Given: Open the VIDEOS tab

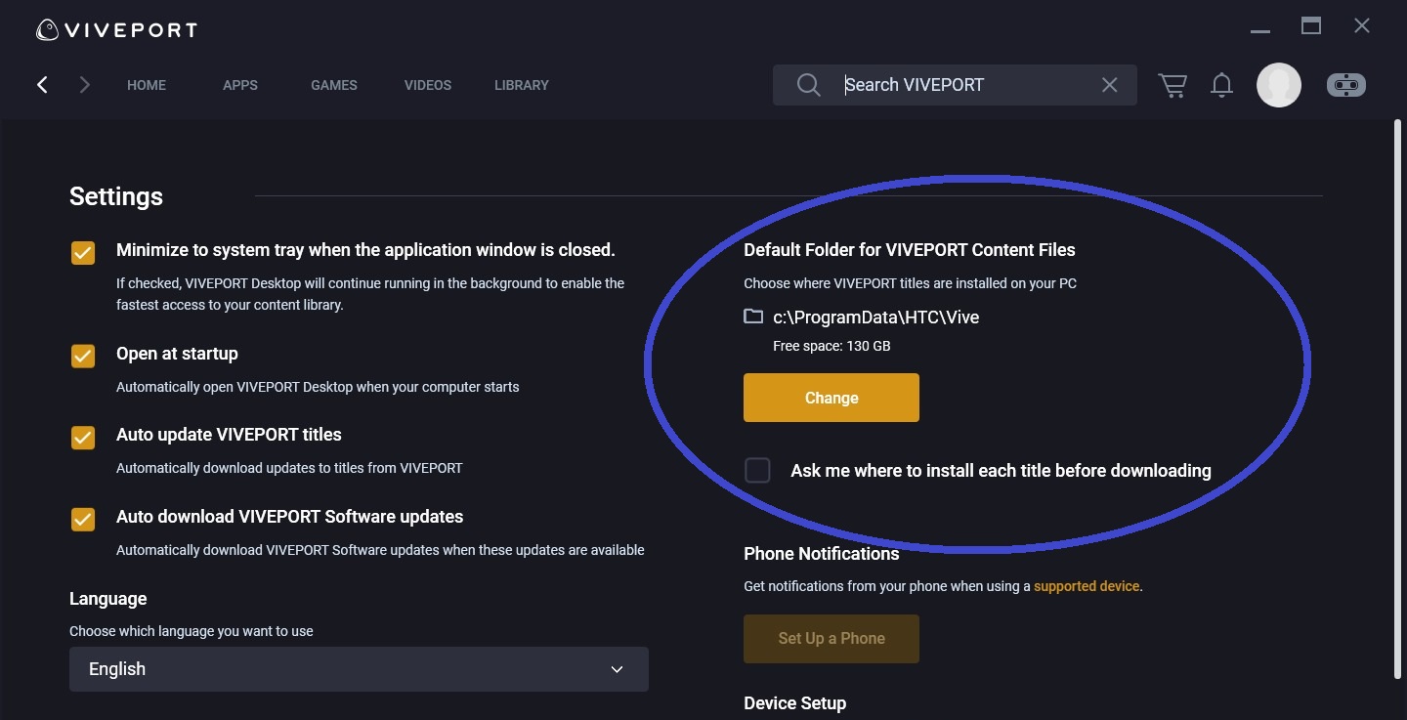Looking at the screenshot, I should 428,85.
